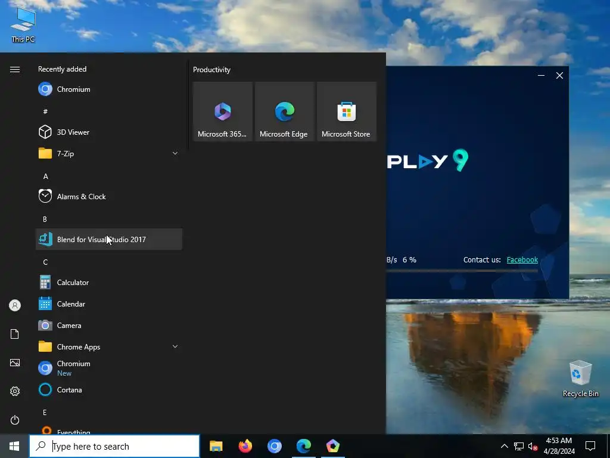Click the Play9 download progress bar
Image resolution: width=610 pixels, height=458 pixels.
[x=462, y=271]
